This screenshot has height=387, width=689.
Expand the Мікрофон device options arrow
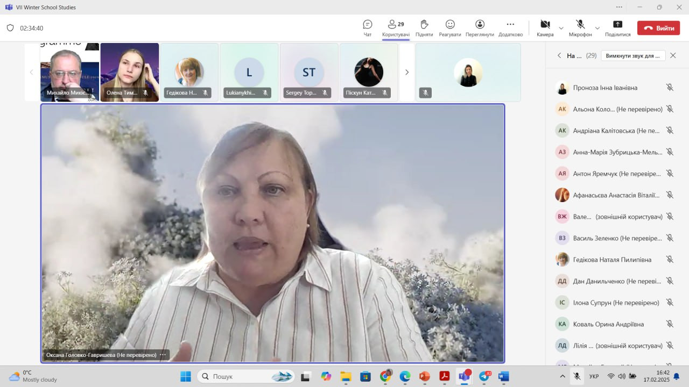click(x=597, y=28)
